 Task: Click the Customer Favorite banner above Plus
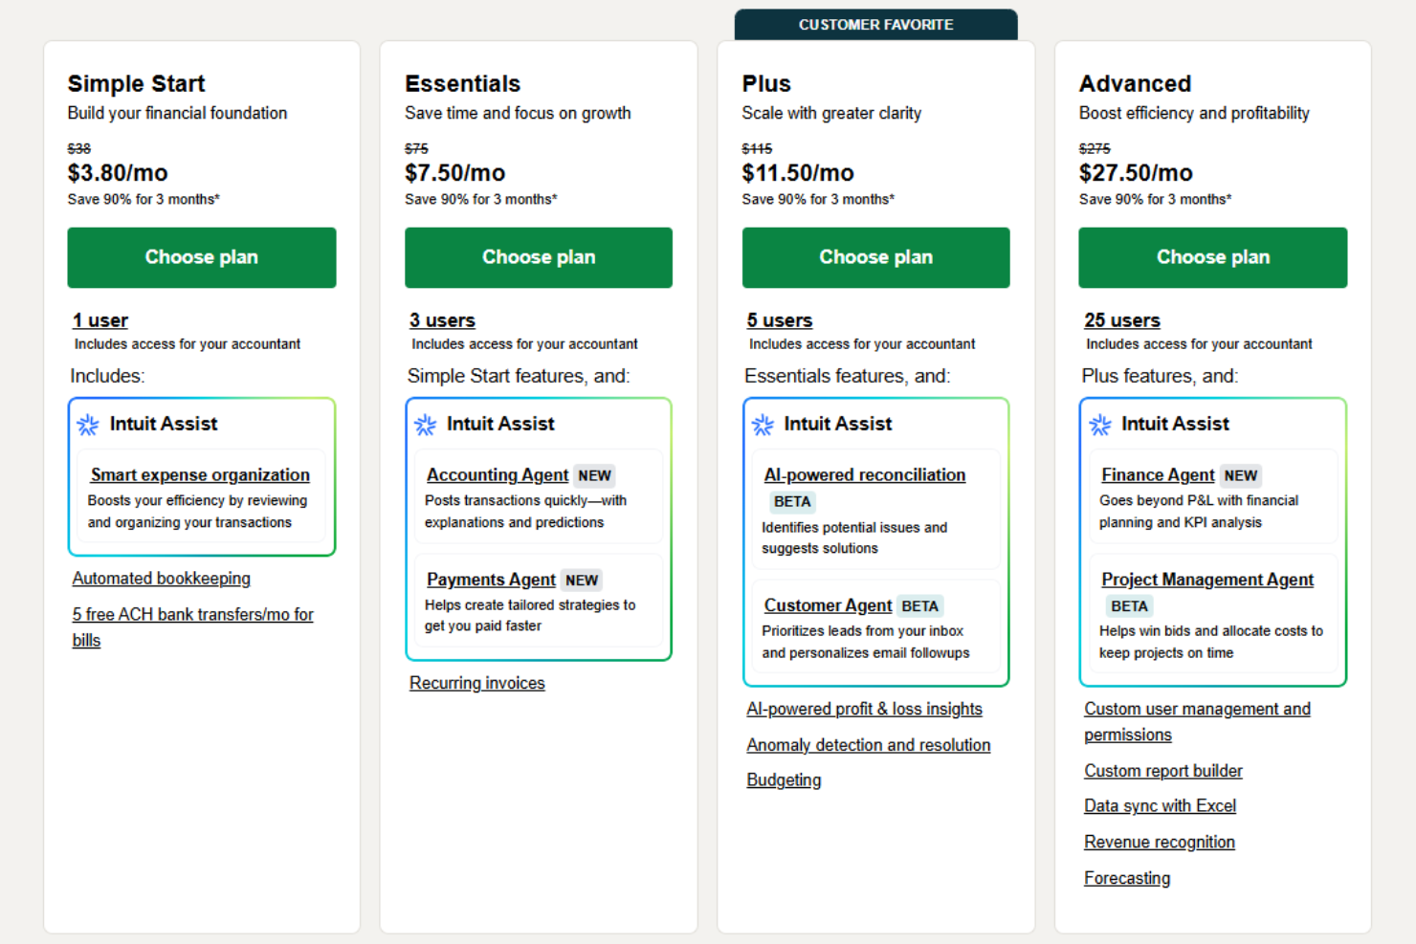(x=875, y=24)
